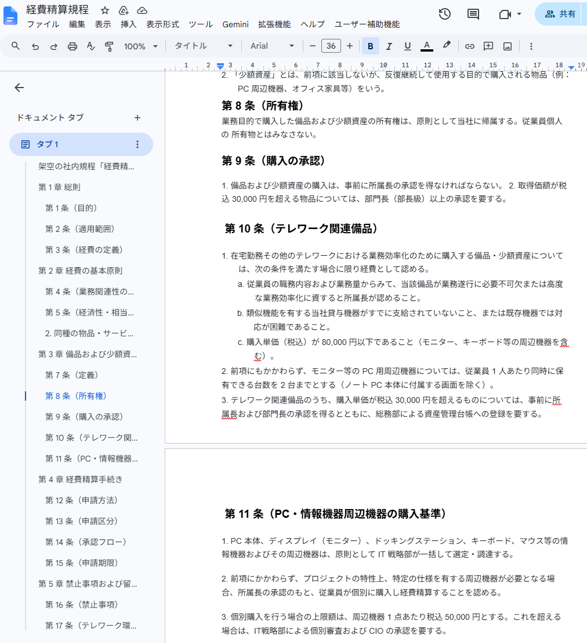
Task: Select タブ 1 in sidebar
Action: tap(81, 144)
